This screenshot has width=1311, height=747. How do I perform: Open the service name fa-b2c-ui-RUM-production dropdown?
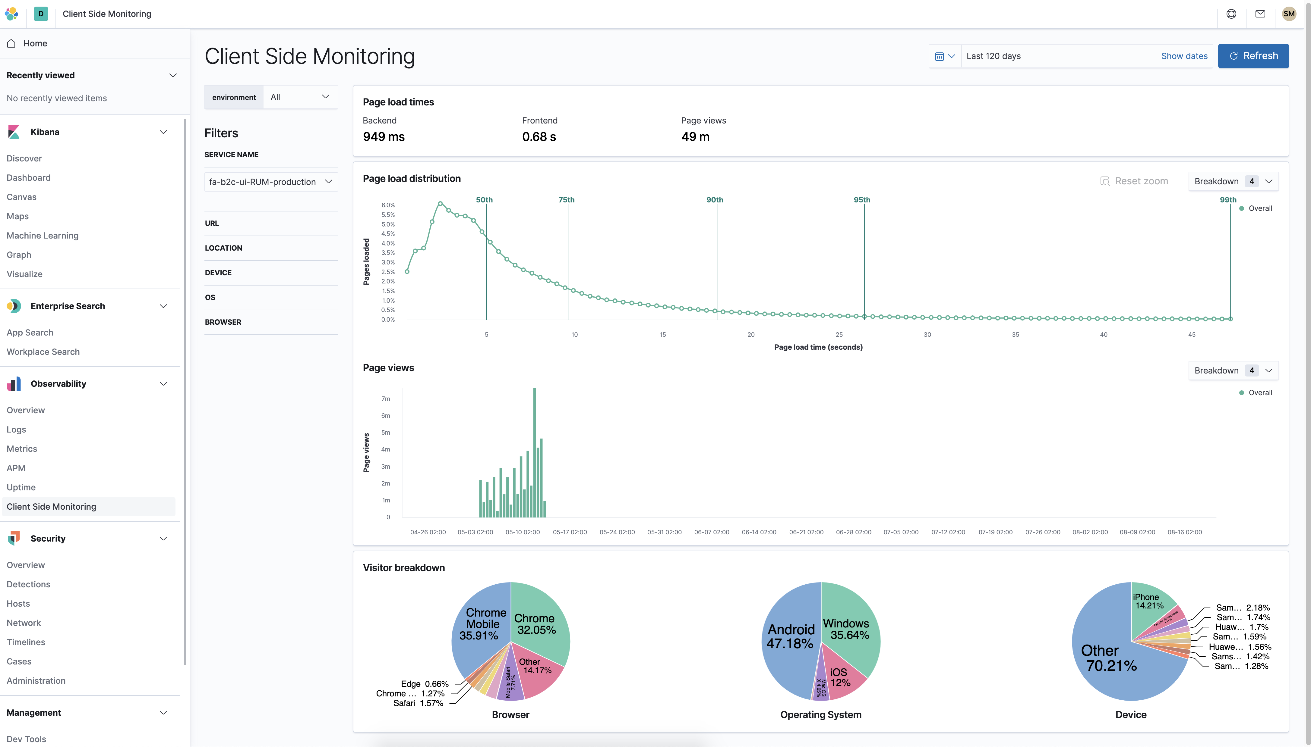point(271,182)
